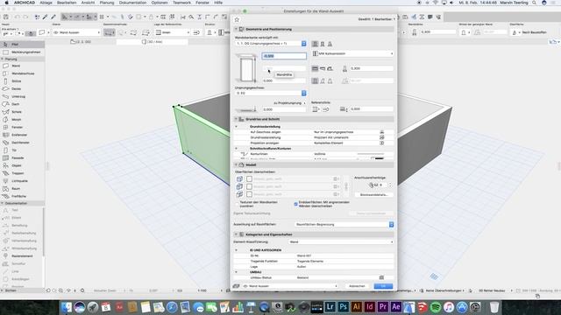Select the Objekt tool

click(22, 165)
